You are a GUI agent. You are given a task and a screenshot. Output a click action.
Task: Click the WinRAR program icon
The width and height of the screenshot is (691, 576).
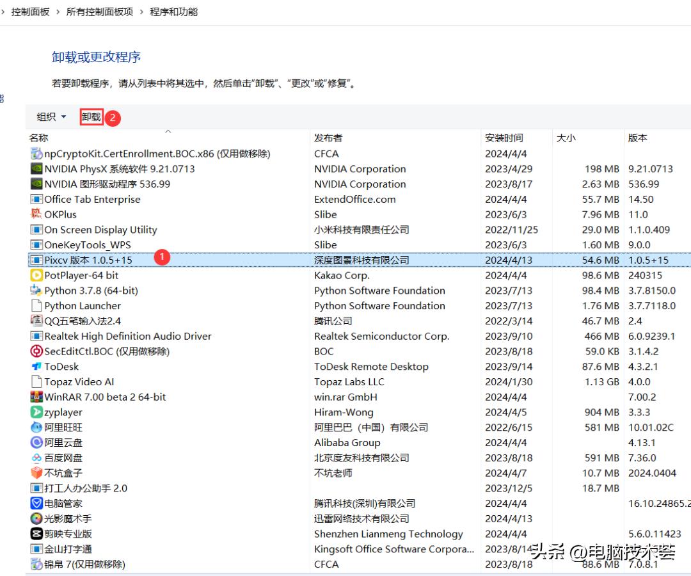click(36, 397)
